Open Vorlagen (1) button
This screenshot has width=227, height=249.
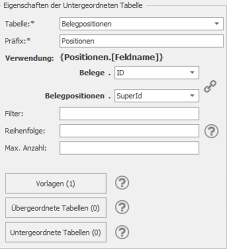56,183
